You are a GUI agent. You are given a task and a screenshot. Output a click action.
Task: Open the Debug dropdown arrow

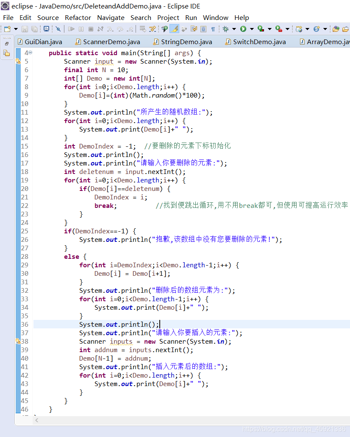pyautogui.click(x=234, y=29)
